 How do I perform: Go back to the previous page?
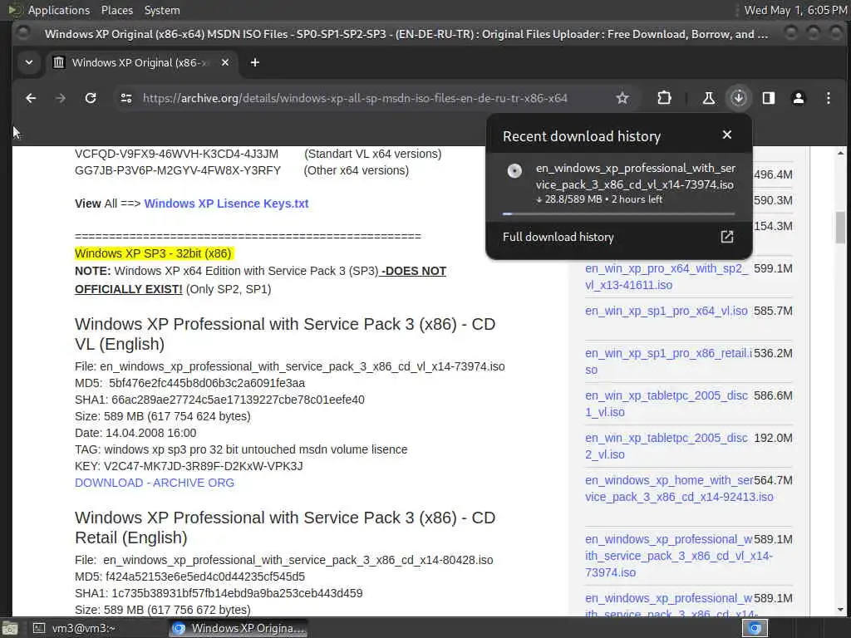click(31, 98)
